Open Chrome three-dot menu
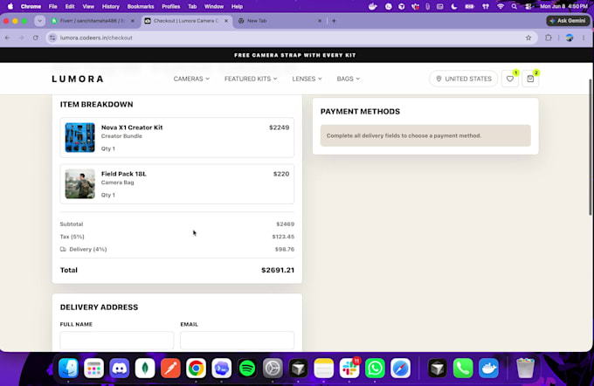This screenshot has height=386, width=594. 584,38
